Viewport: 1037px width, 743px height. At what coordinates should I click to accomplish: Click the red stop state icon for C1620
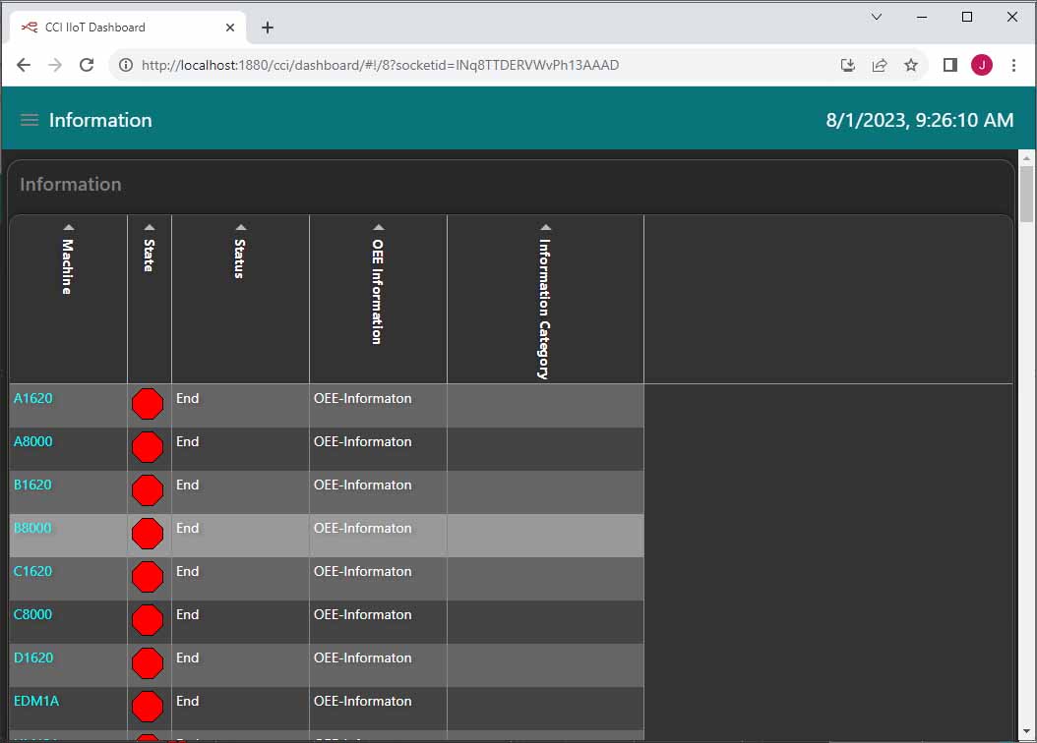click(148, 577)
